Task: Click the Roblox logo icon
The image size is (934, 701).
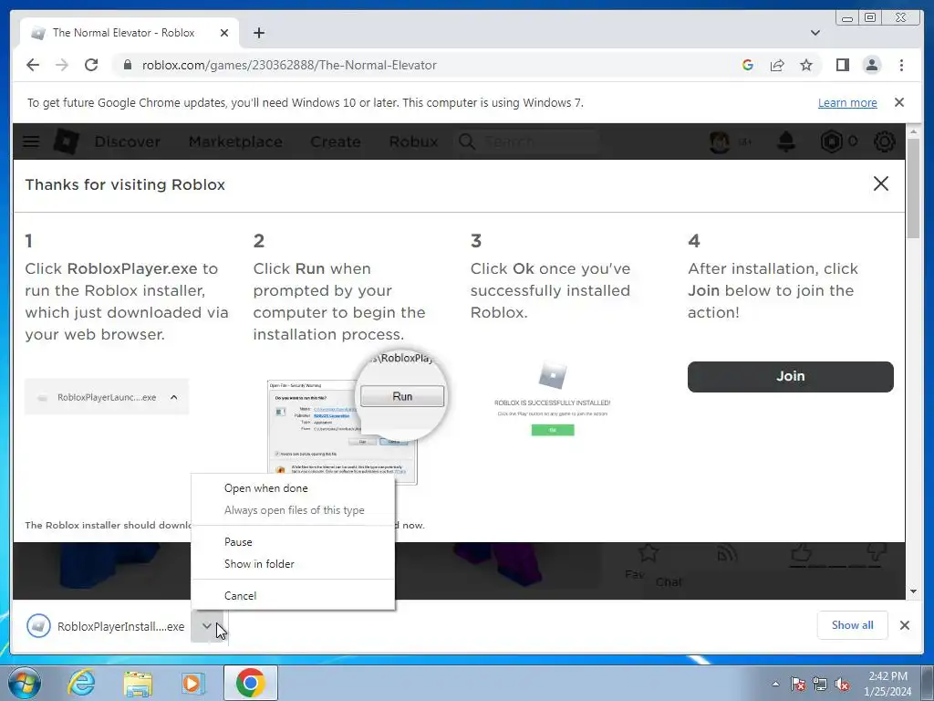Action: 66,141
